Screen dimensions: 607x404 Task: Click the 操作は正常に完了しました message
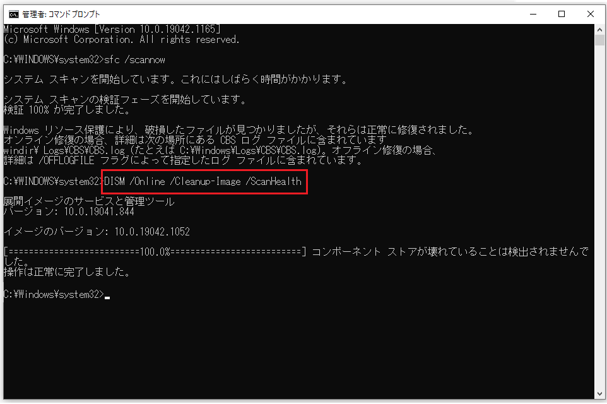tap(66, 273)
